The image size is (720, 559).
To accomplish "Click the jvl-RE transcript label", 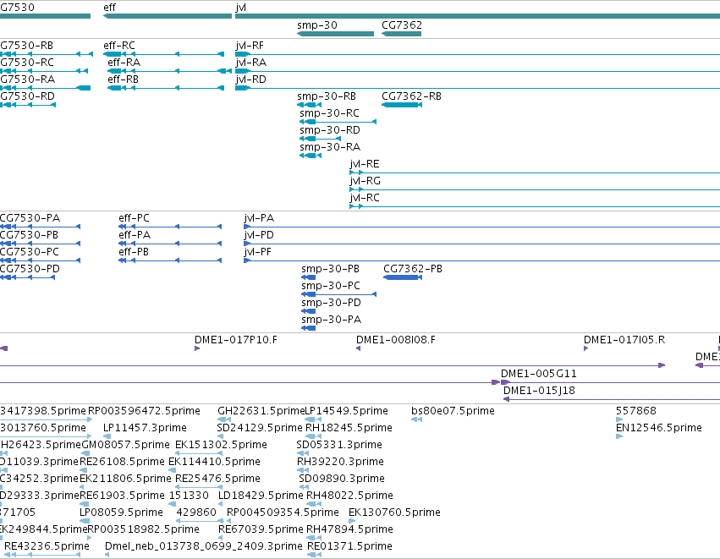I will click(x=365, y=164).
